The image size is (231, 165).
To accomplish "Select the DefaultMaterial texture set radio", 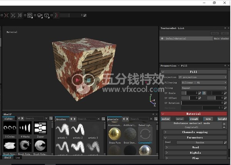I will [162, 38].
